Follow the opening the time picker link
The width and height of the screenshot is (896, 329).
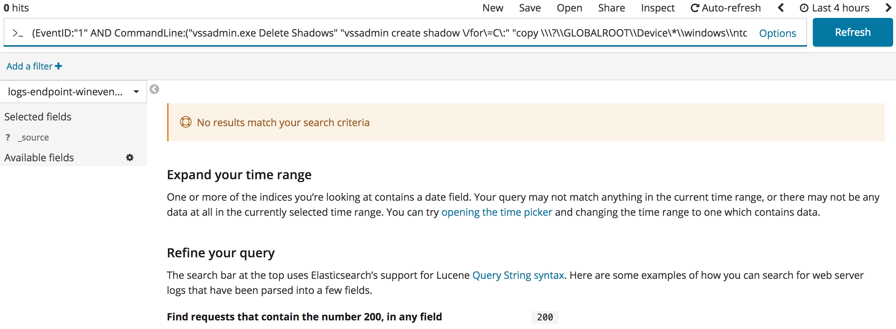point(496,212)
